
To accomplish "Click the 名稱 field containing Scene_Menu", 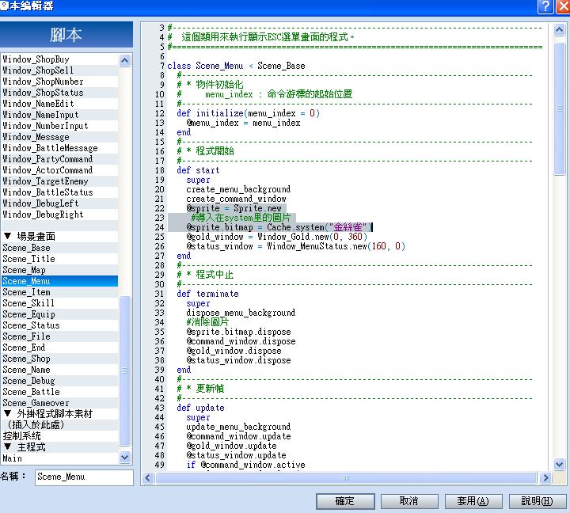I will (84, 477).
